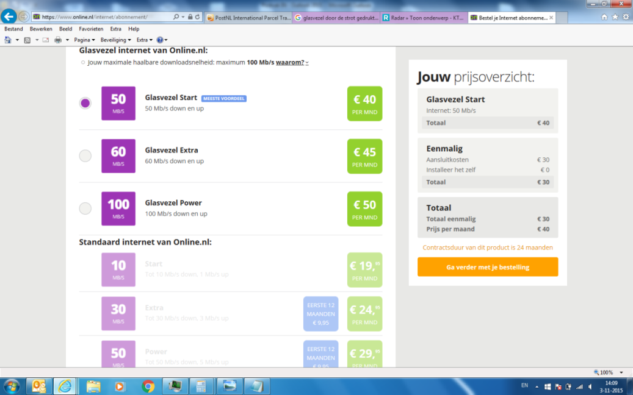The width and height of the screenshot is (633, 395).
Task: Click the green € 45 per month button
Action: click(364, 156)
